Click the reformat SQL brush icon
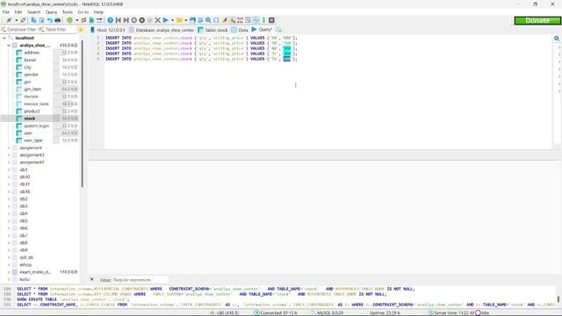The width and height of the screenshot is (562, 316). coord(225,20)
